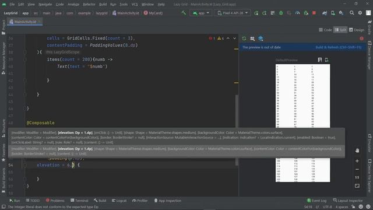Open the SDK Manager toolbar icon

341,13
